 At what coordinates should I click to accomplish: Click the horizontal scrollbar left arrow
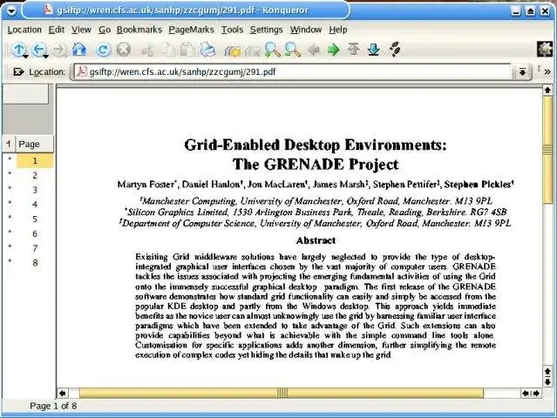[x=63, y=393]
